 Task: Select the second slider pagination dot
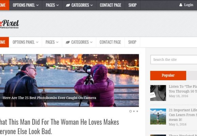[134, 111]
